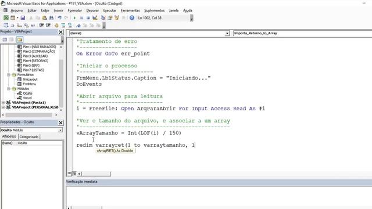372x209 pixels.
Task: Switch to the Alfabético properties tab
Action: click(x=9, y=136)
